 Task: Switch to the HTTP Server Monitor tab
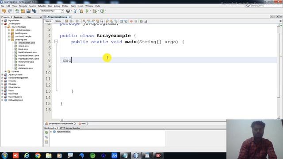click(70, 128)
